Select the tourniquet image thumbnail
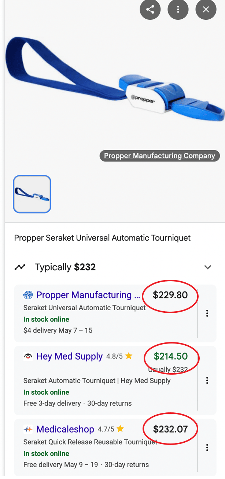Viewport: 225px width, 479px height. 32,194
